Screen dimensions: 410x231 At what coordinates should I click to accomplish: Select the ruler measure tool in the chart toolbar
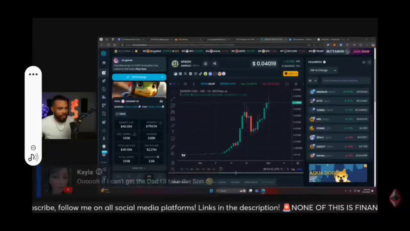point(173,147)
